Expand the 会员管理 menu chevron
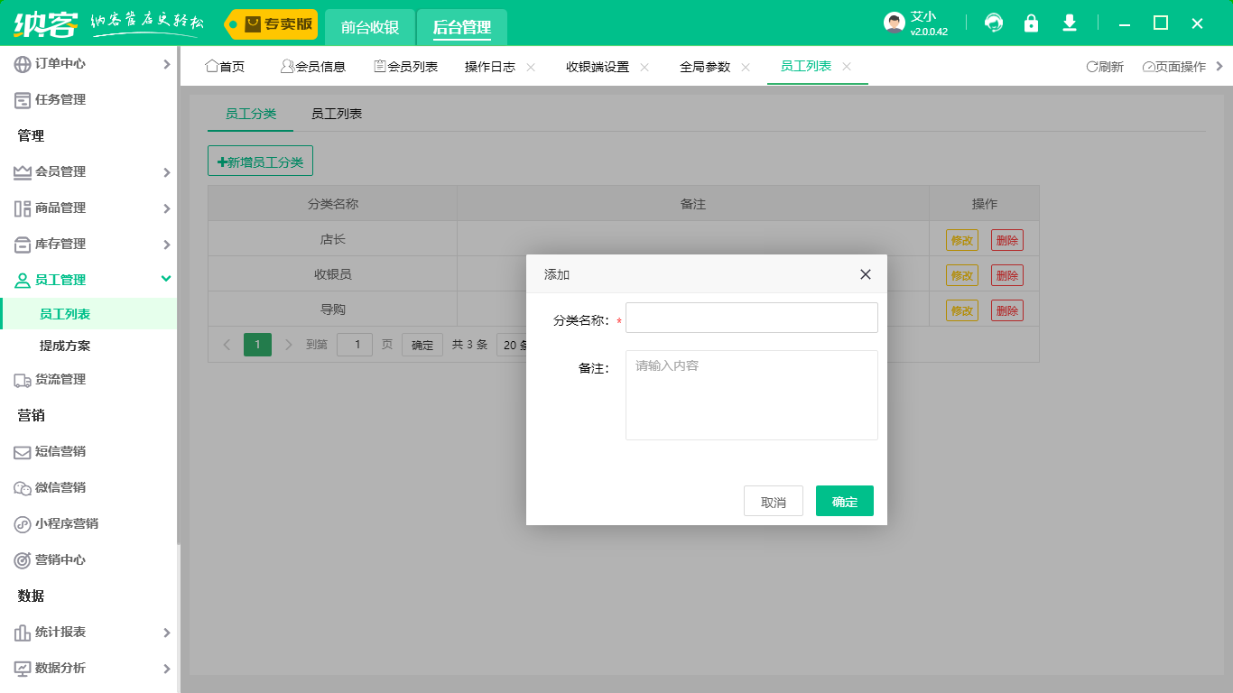 pyautogui.click(x=166, y=171)
